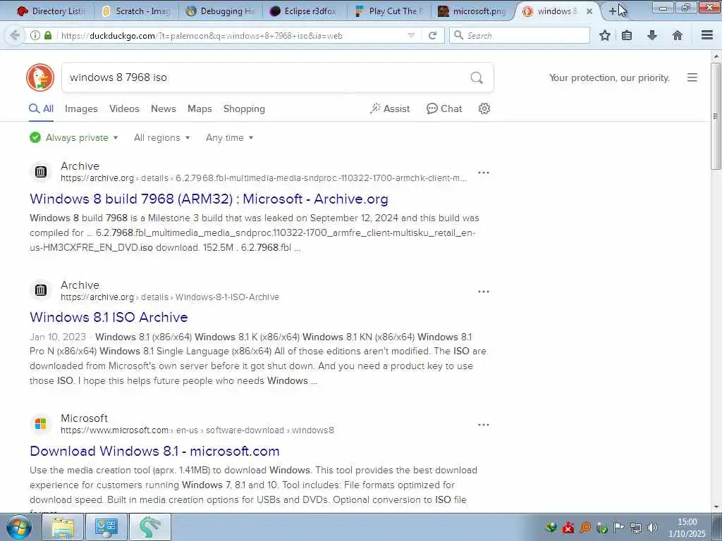Open the Windows Start button
Viewport: 722px width, 541px height.
tap(19, 527)
